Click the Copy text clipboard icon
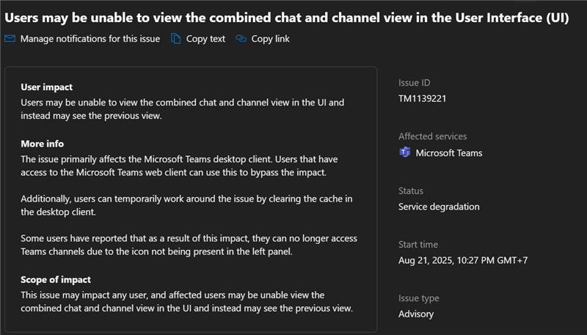This screenshot has width=587, height=335. pos(176,39)
